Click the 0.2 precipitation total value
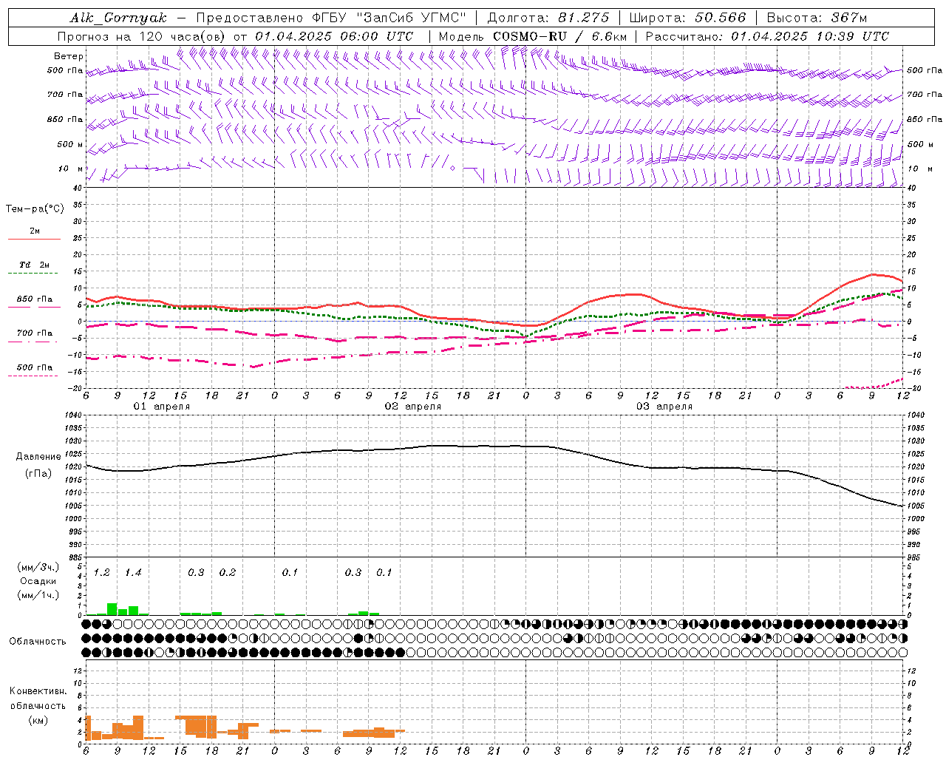This screenshot has width=946, height=757. [x=228, y=573]
